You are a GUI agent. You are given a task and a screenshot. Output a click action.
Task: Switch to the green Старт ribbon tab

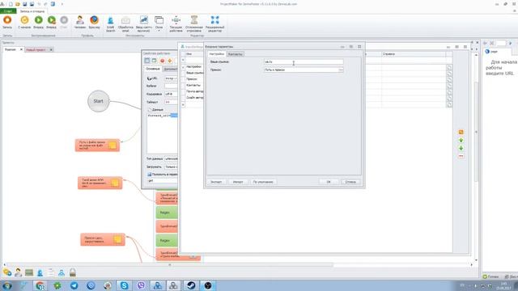(8, 11)
